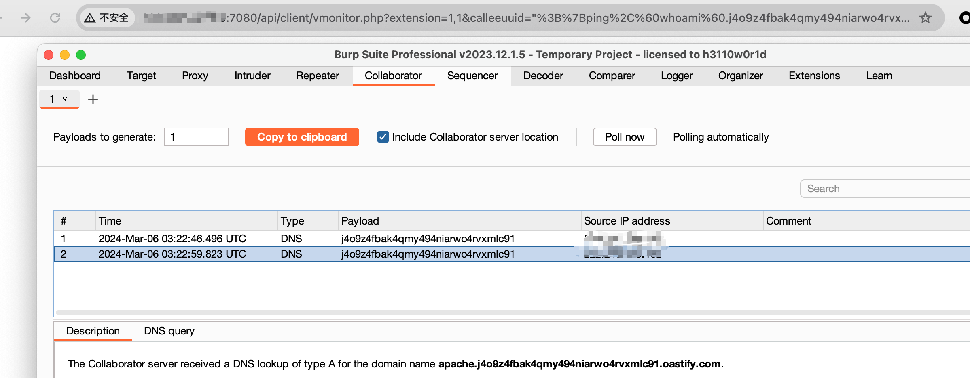The image size is (970, 378).
Task: Open the Sequencer tab
Action: (472, 76)
